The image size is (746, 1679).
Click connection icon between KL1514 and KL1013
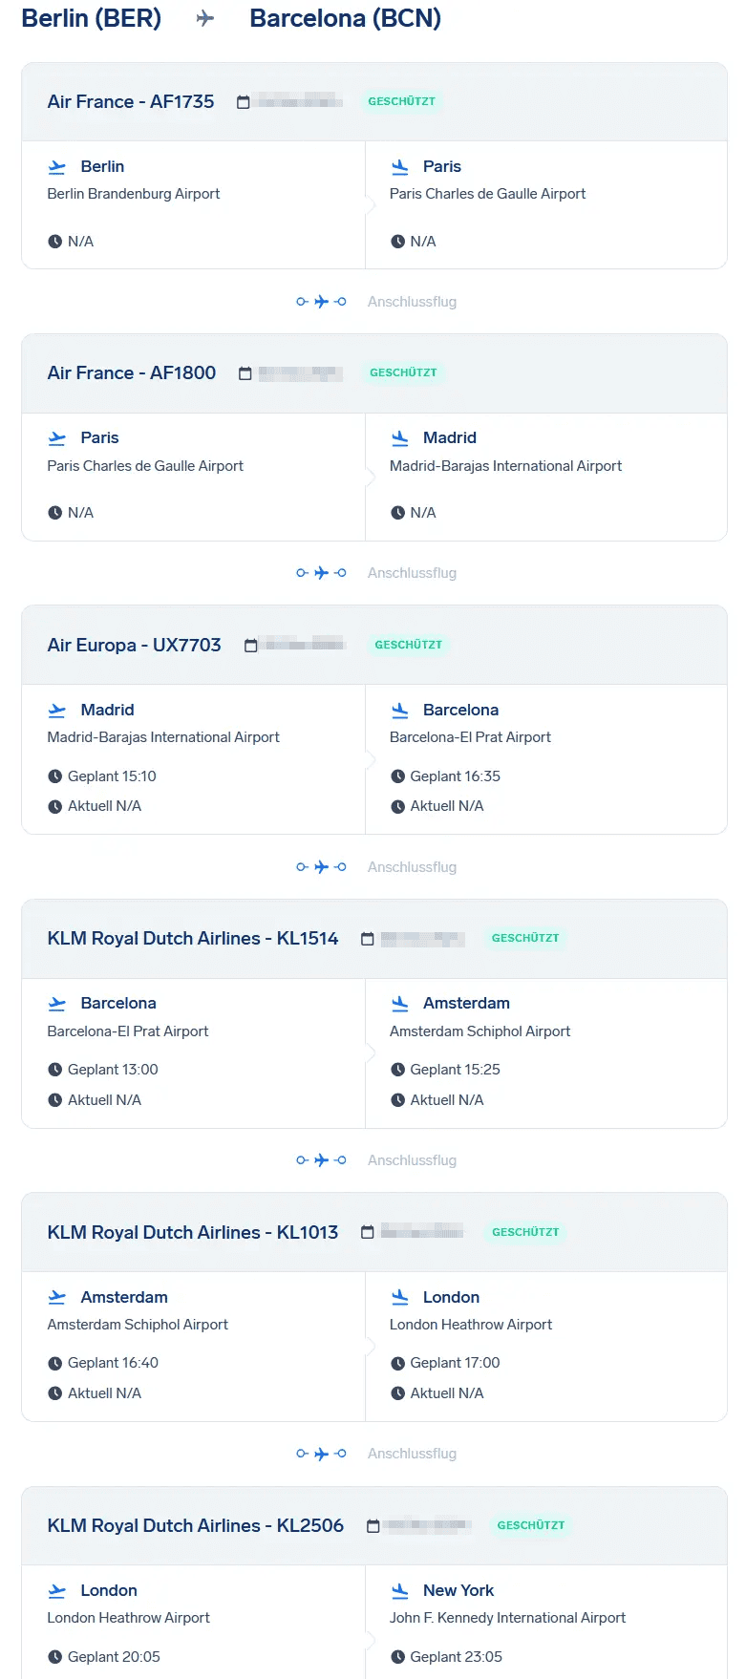(x=321, y=1160)
